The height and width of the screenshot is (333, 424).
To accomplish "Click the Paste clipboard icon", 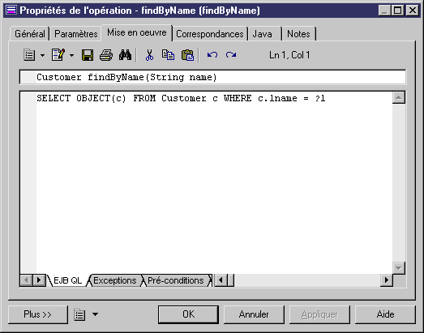I will pyautogui.click(x=187, y=55).
